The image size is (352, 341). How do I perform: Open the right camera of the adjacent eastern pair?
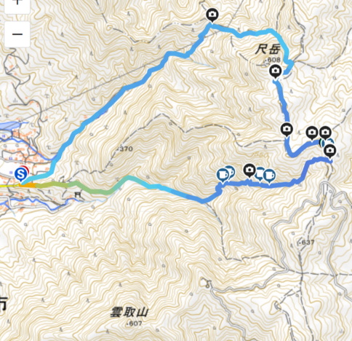[325, 133]
